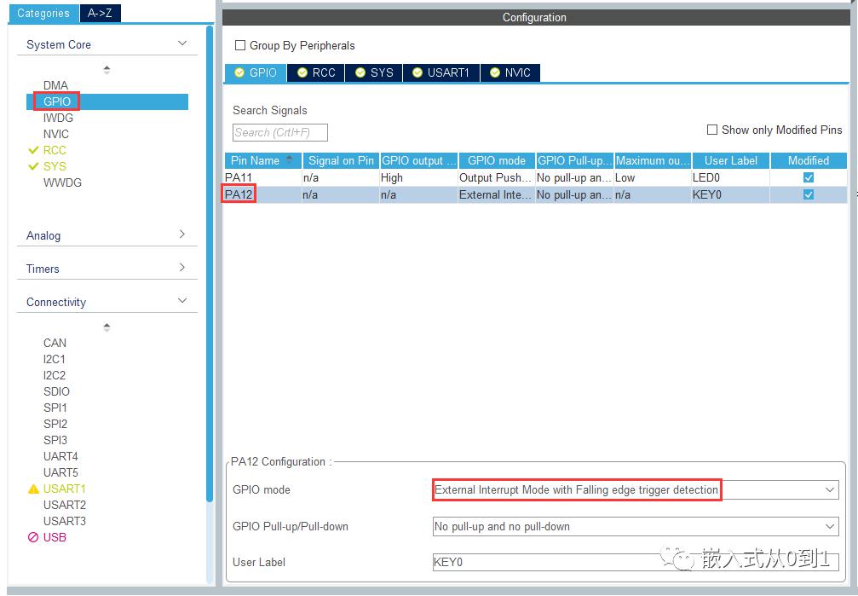Sort by Signal on Pin column
This screenshot has height=596, width=858.
pyautogui.click(x=341, y=160)
